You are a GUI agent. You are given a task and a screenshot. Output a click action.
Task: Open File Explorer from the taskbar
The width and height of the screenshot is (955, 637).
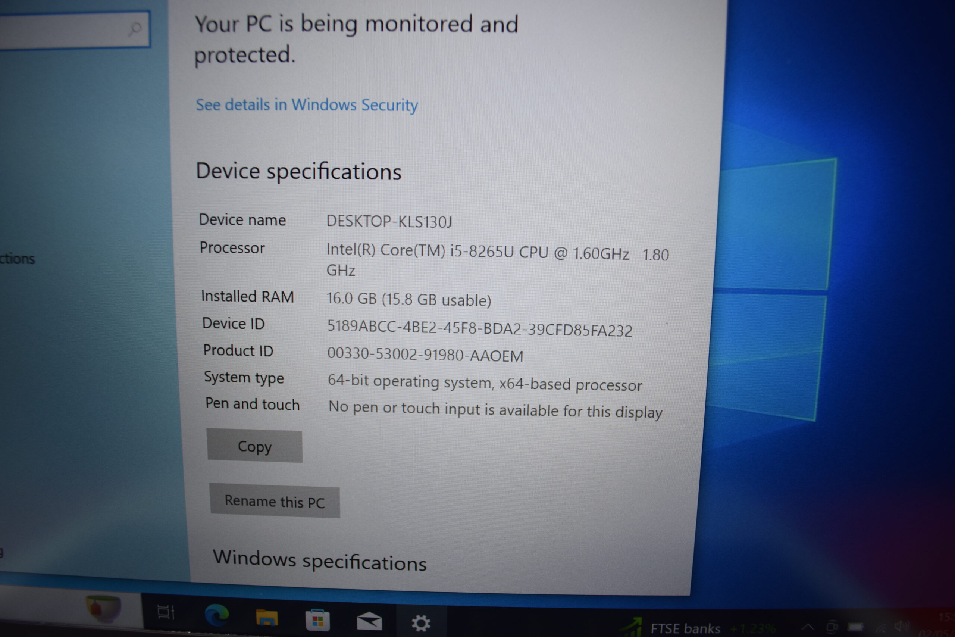[267, 618]
